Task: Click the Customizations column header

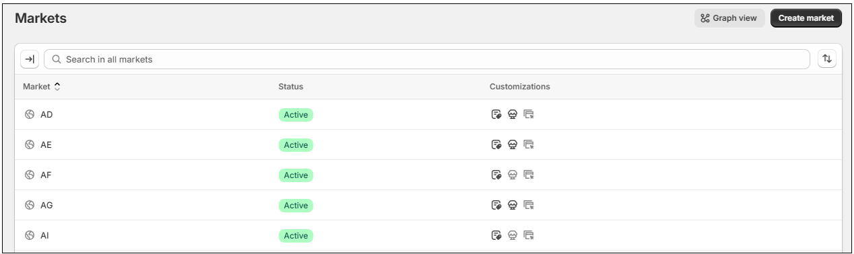Action: point(520,87)
